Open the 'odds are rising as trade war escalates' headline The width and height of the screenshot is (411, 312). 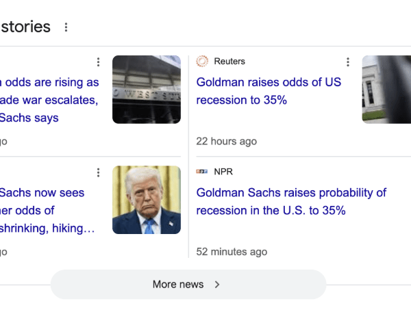coord(49,100)
